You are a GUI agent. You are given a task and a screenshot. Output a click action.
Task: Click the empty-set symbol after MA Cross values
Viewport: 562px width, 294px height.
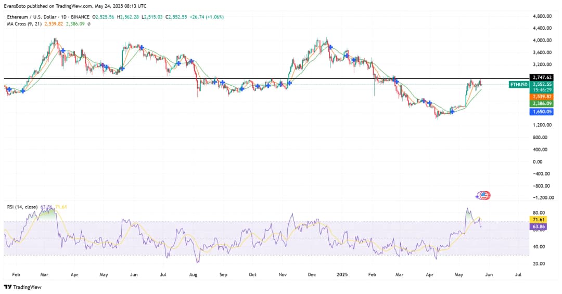point(89,24)
